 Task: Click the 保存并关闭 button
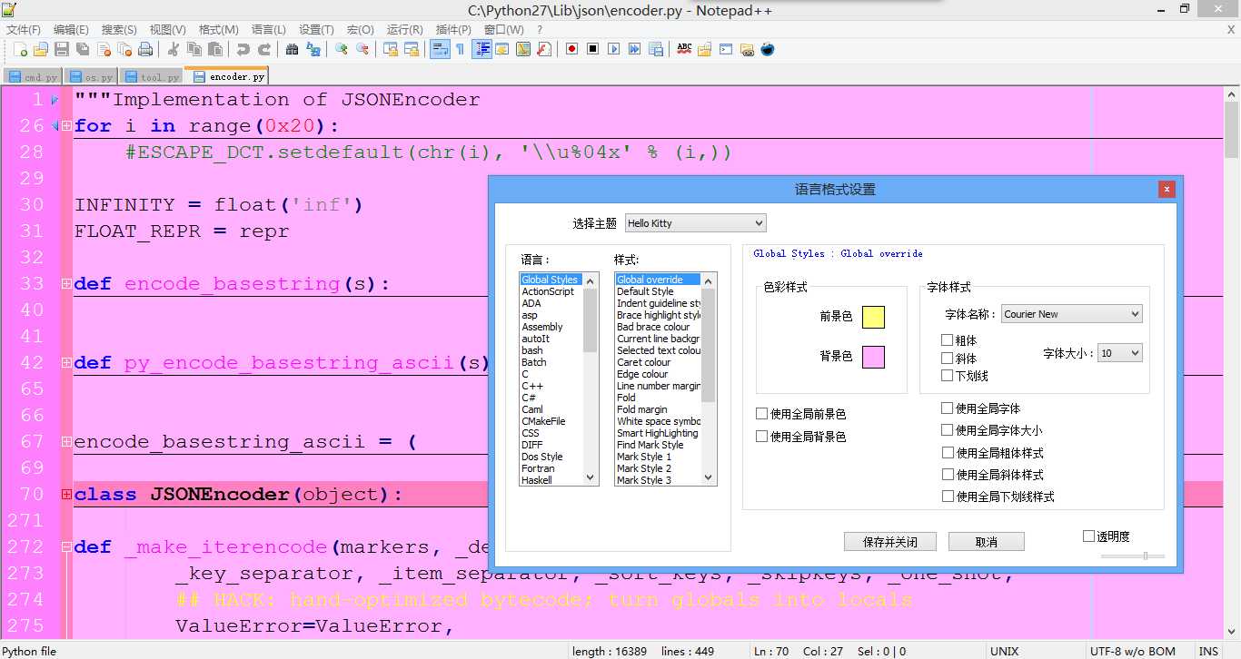pos(889,542)
